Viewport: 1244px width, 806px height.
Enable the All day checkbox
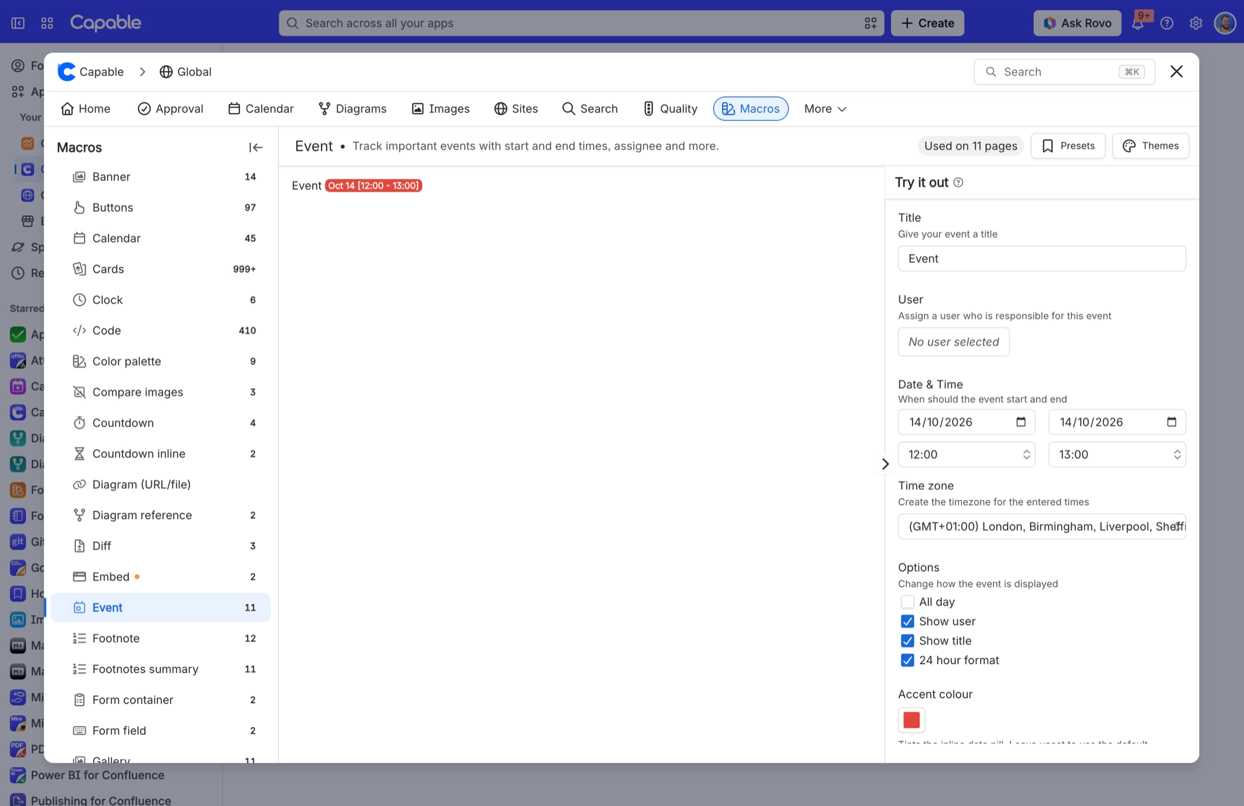[907, 602]
